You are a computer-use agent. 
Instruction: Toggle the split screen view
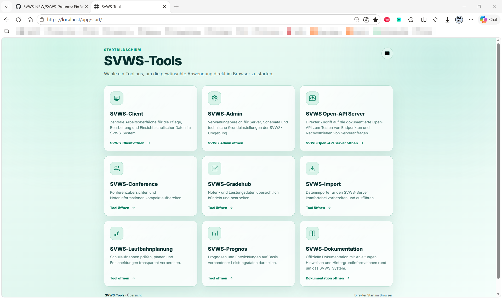pos(424,20)
